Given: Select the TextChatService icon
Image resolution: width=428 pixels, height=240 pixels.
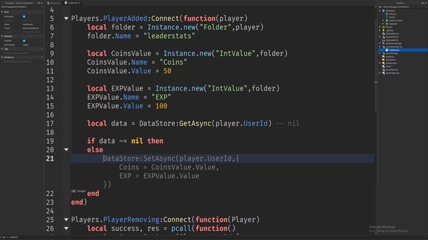Looking at the screenshot, I should pos(383,73).
